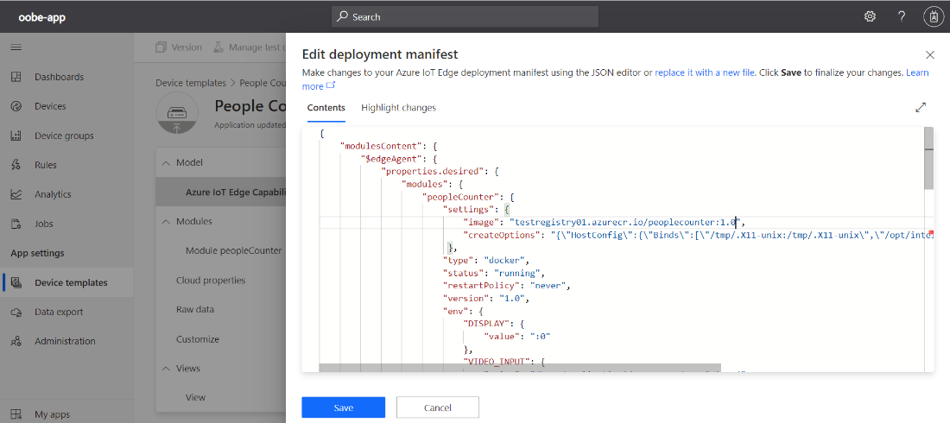Collapse the Modules section chevron
Image resolution: width=950 pixels, height=423 pixels.
coord(166,221)
